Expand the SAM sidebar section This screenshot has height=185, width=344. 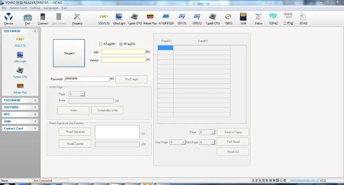tap(35, 121)
